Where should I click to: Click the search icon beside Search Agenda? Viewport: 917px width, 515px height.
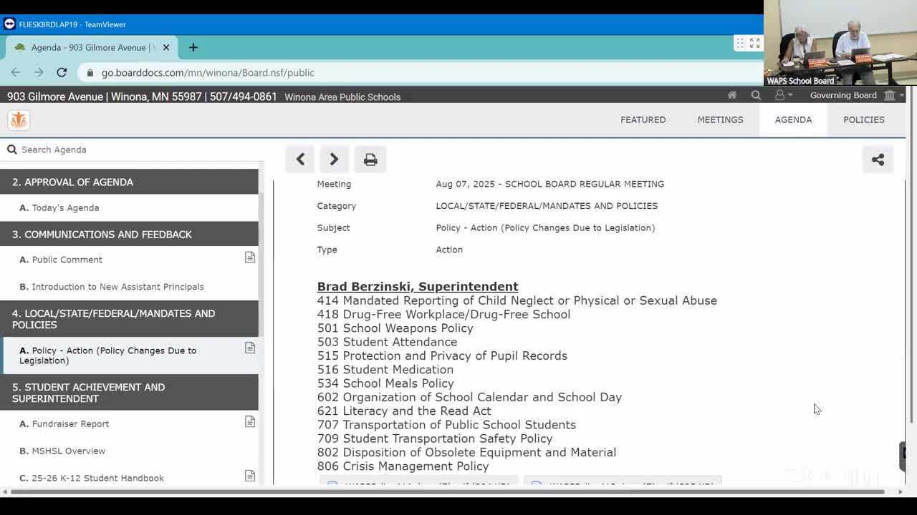pos(12,149)
